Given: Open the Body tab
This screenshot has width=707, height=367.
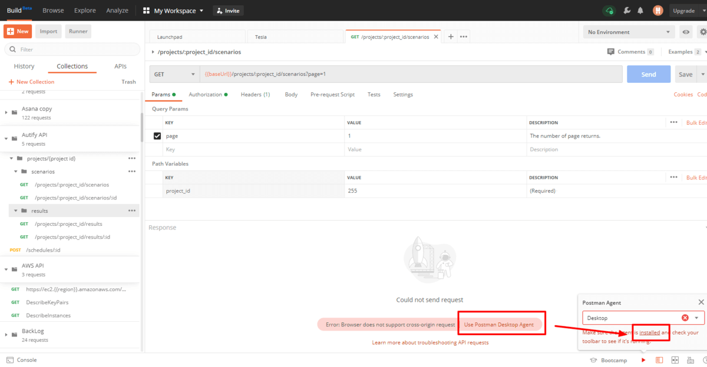Looking at the screenshot, I should [x=291, y=94].
